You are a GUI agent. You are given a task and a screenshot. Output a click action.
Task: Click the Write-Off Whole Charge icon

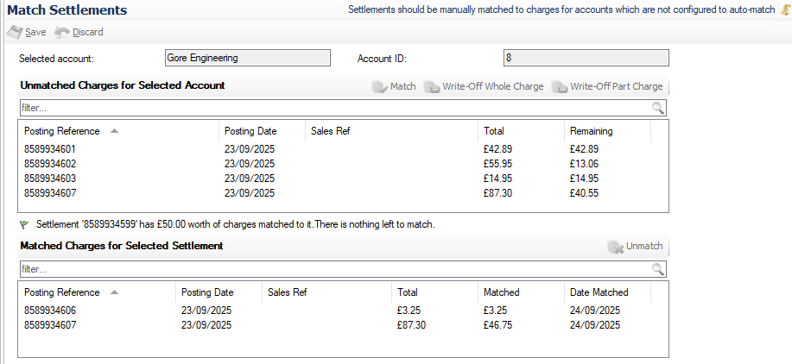click(x=431, y=86)
